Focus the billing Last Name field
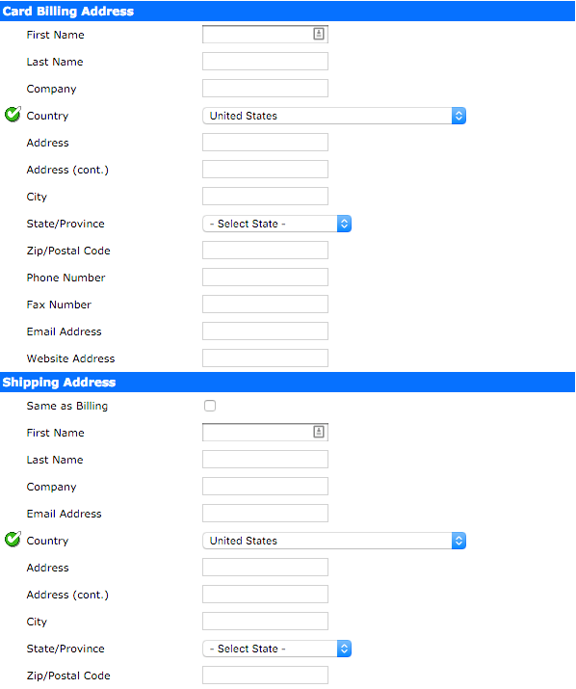Screen dimensions: 576x689 point(266,62)
